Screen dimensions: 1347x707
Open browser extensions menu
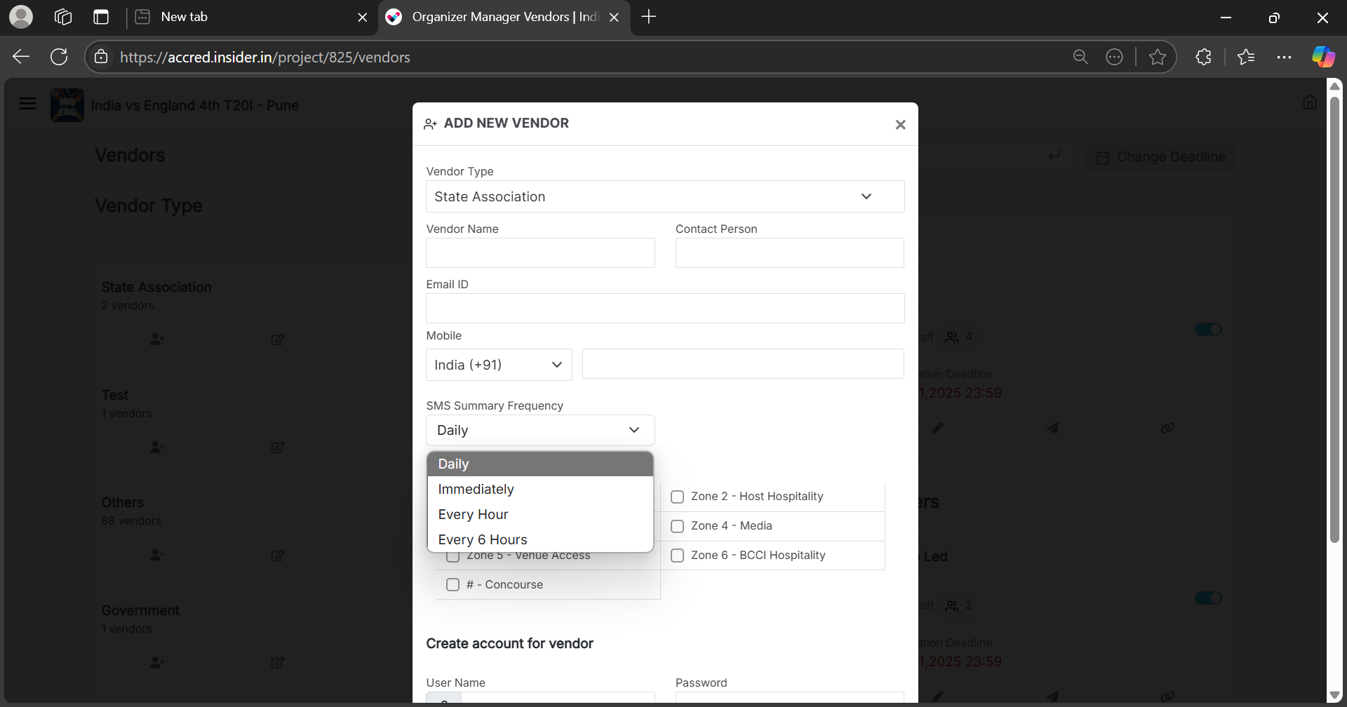click(1203, 57)
